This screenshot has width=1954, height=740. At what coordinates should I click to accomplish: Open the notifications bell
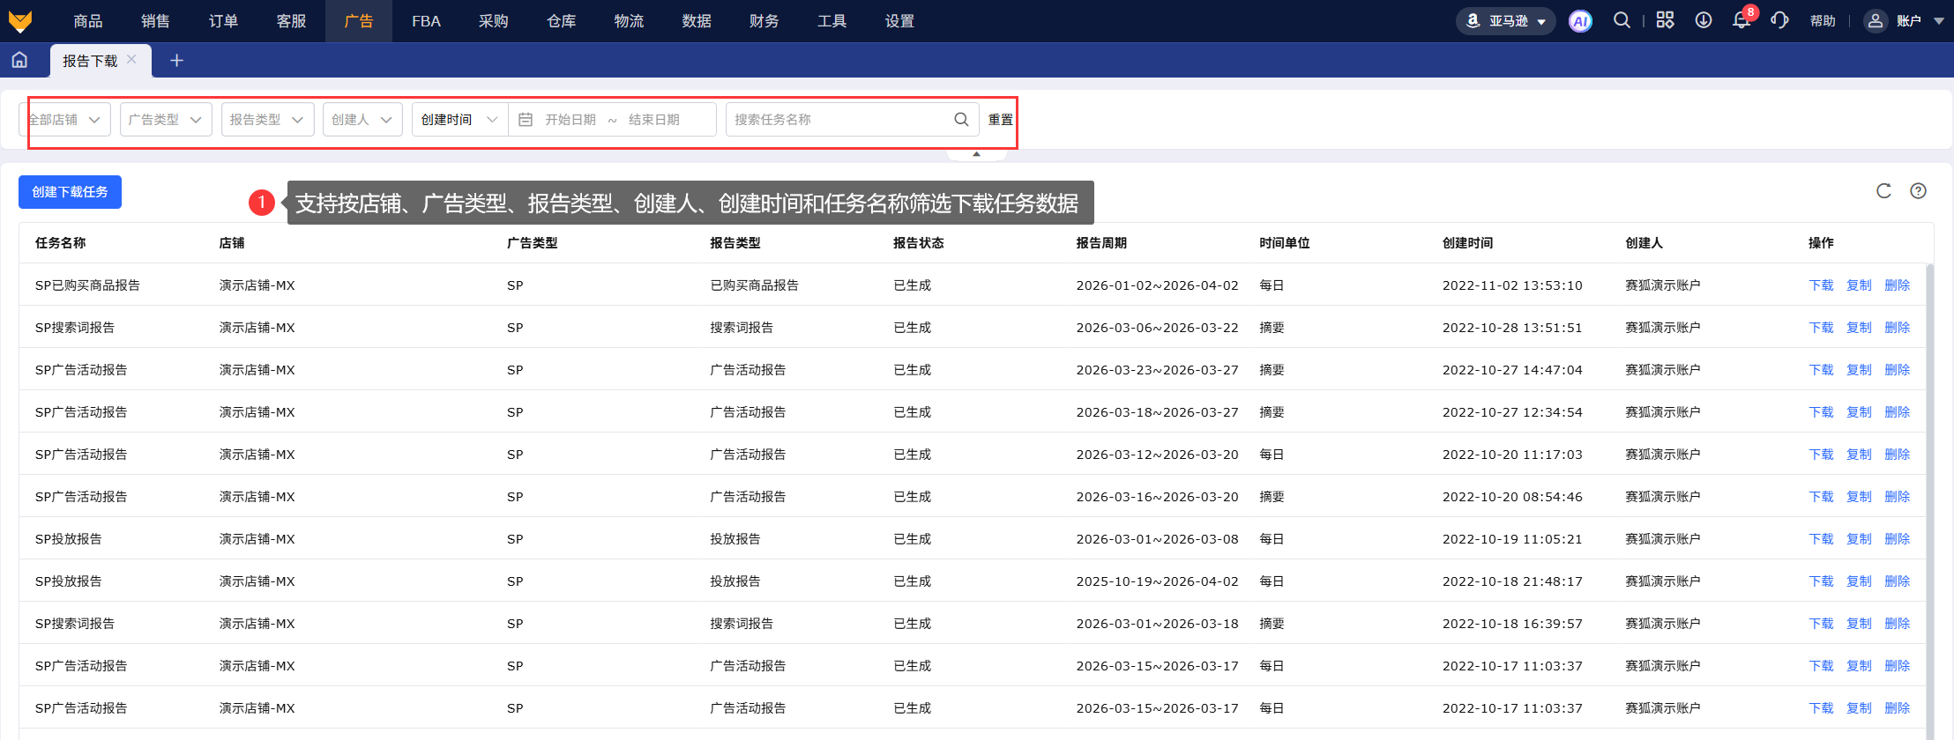click(1741, 20)
